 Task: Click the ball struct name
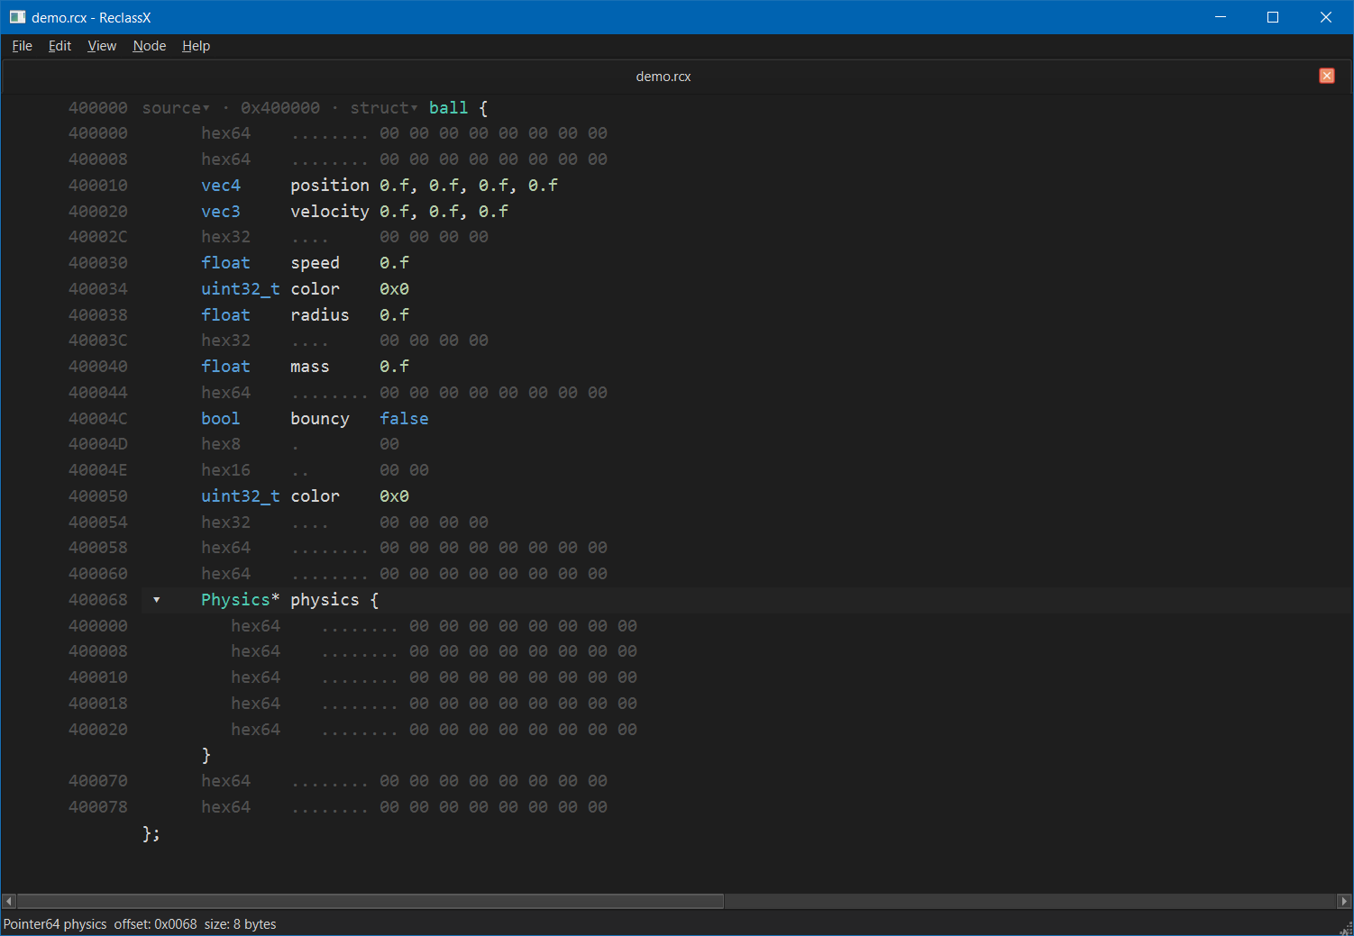point(448,108)
